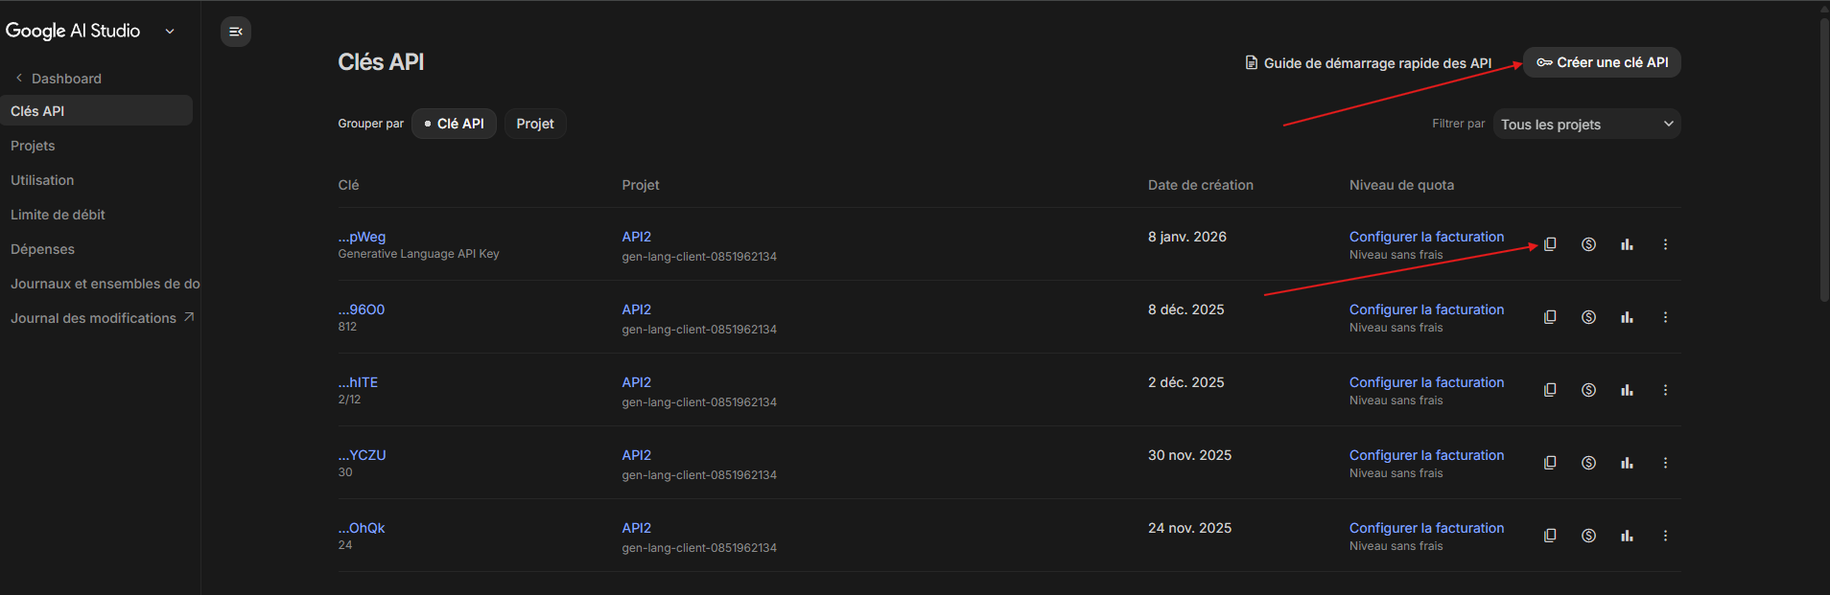Image resolution: width=1830 pixels, height=595 pixels.
Task: Go back to Dashboard
Action: pos(58,79)
